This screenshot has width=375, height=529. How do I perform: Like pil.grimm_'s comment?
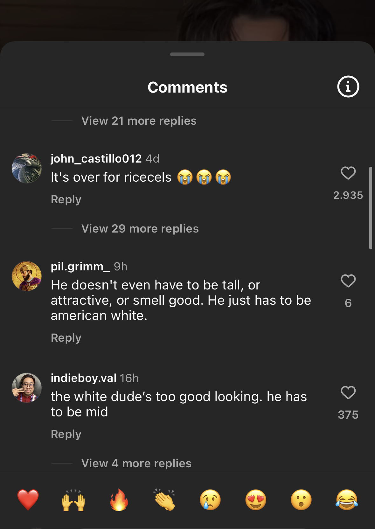(x=348, y=281)
